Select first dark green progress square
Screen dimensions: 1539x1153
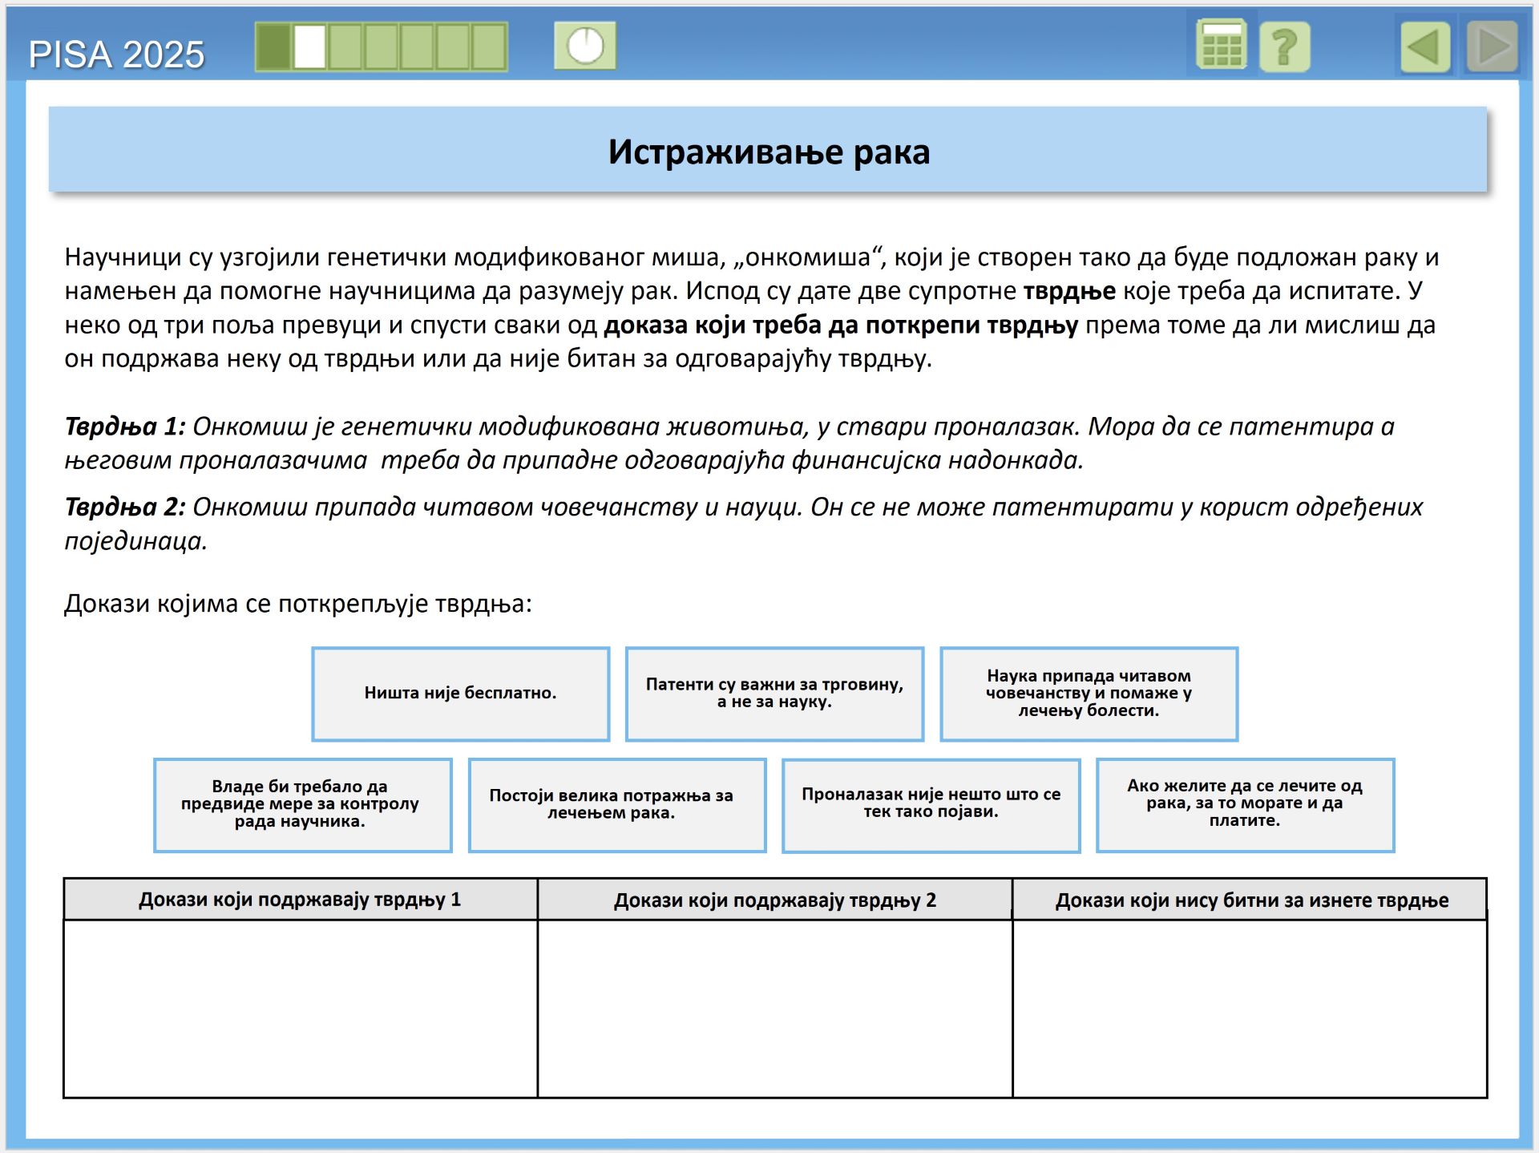274,47
